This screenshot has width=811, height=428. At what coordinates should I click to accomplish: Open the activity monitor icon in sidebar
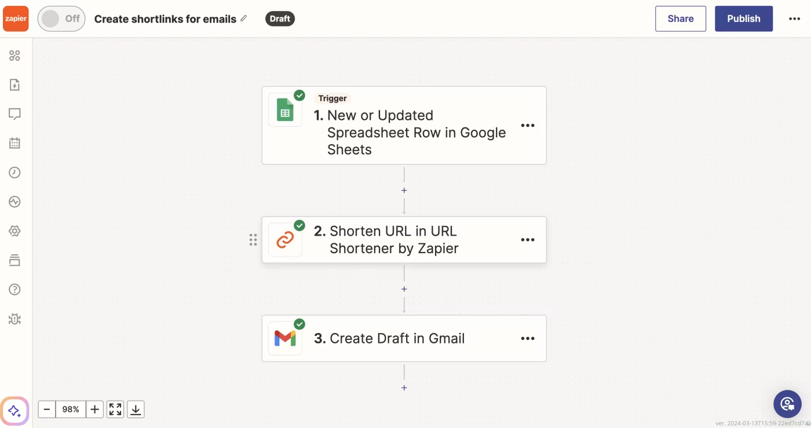[x=14, y=202]
